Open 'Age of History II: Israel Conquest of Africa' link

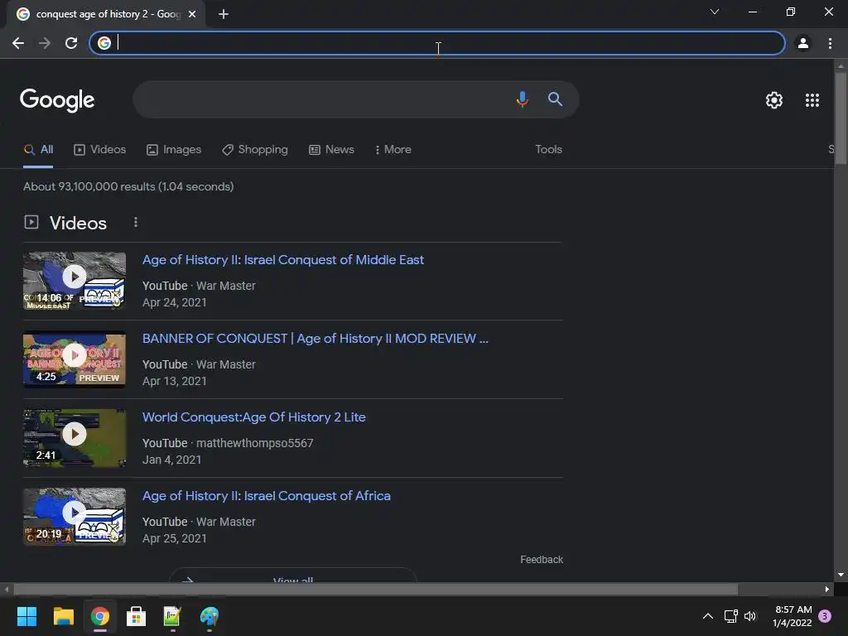(x=266, y=496)
